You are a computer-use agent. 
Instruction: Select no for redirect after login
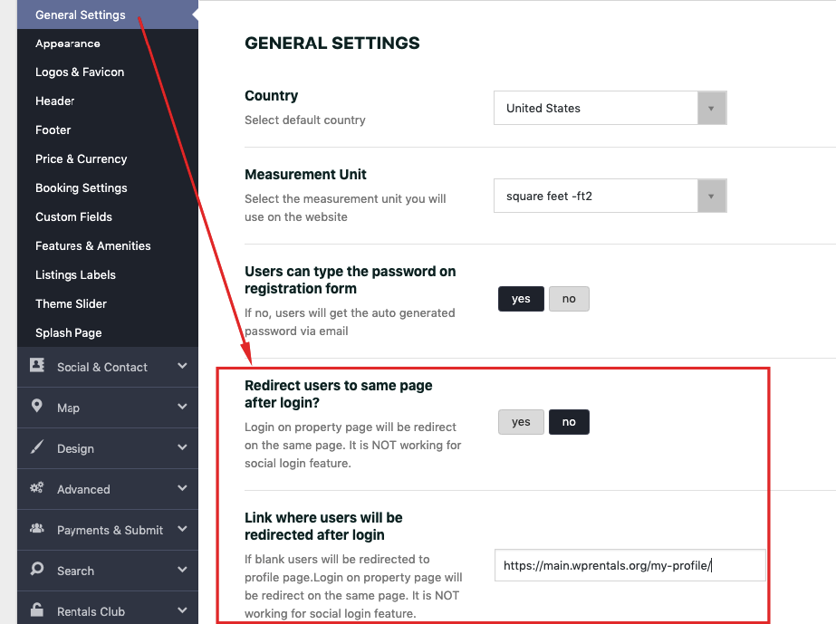coord(569,422)
